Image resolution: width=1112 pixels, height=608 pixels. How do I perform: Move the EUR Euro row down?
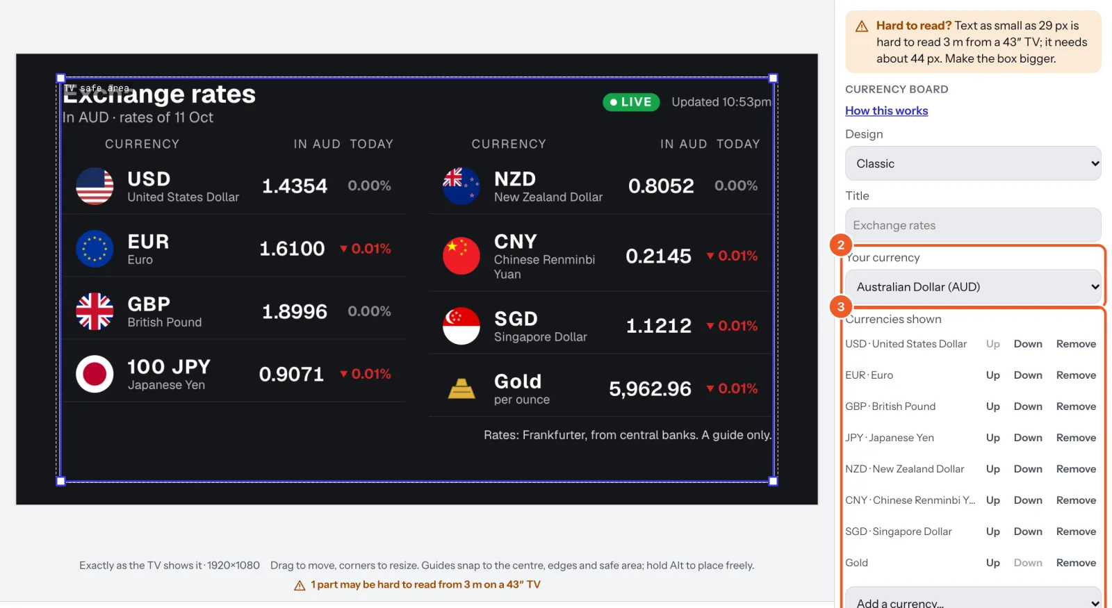(1028, 375)
